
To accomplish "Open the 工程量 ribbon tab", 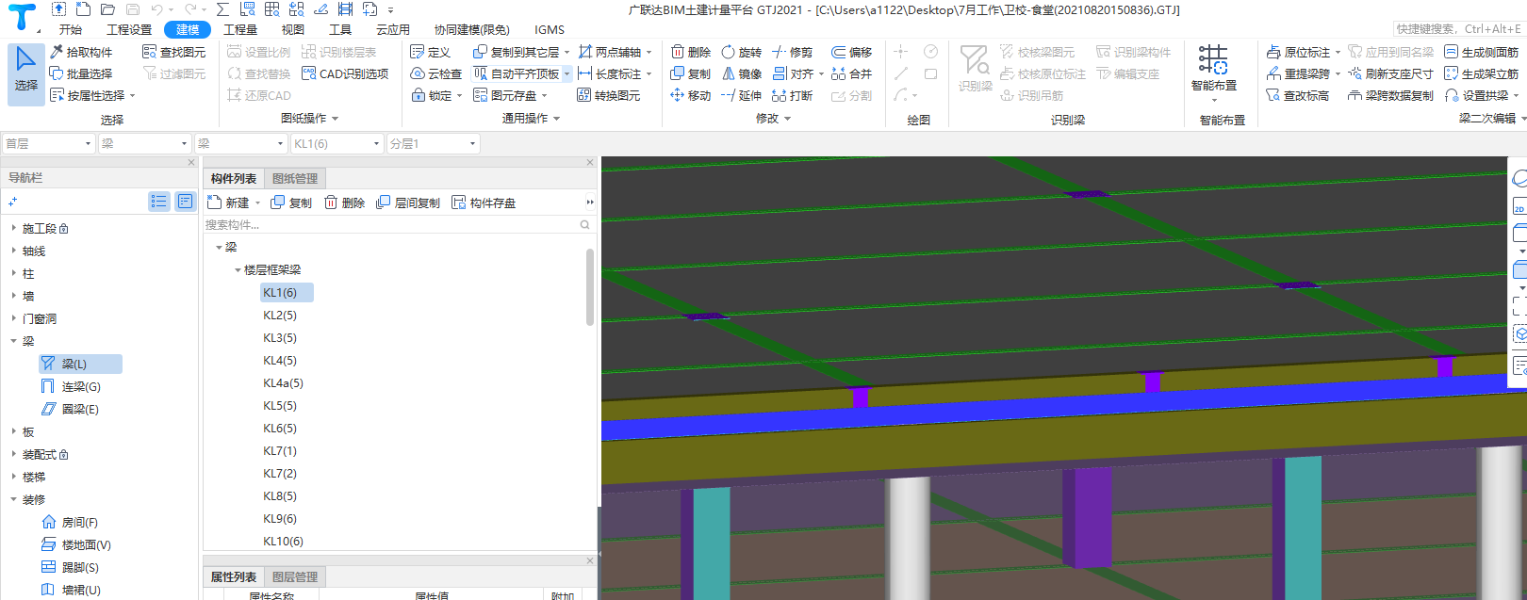I will [x=240, y=29].
